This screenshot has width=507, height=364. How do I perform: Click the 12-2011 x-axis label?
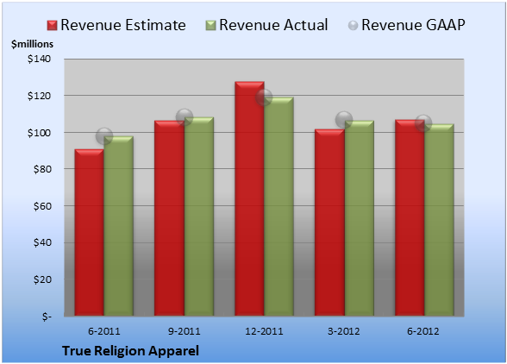[x=264, y=331]
